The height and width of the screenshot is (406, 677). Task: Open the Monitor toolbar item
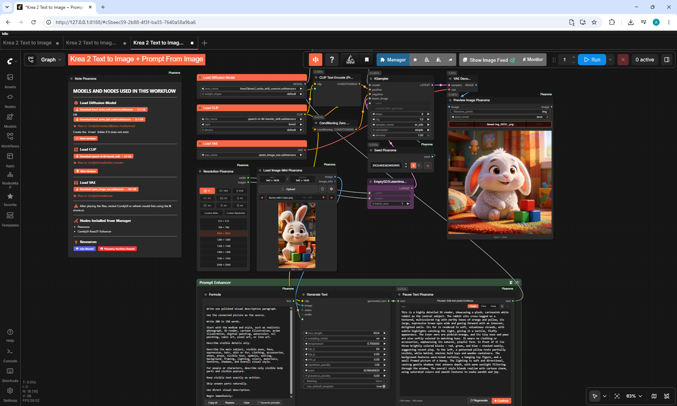coord(532,60)
